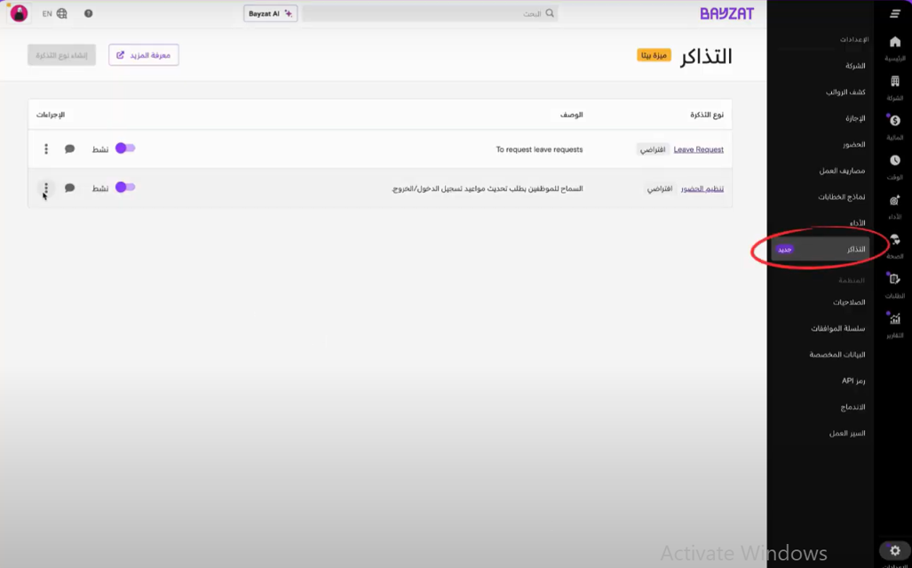Viewport: 912px width, 568px height.
Task: Open the Company (الشركة) building icon
Action: coord(894,82)
